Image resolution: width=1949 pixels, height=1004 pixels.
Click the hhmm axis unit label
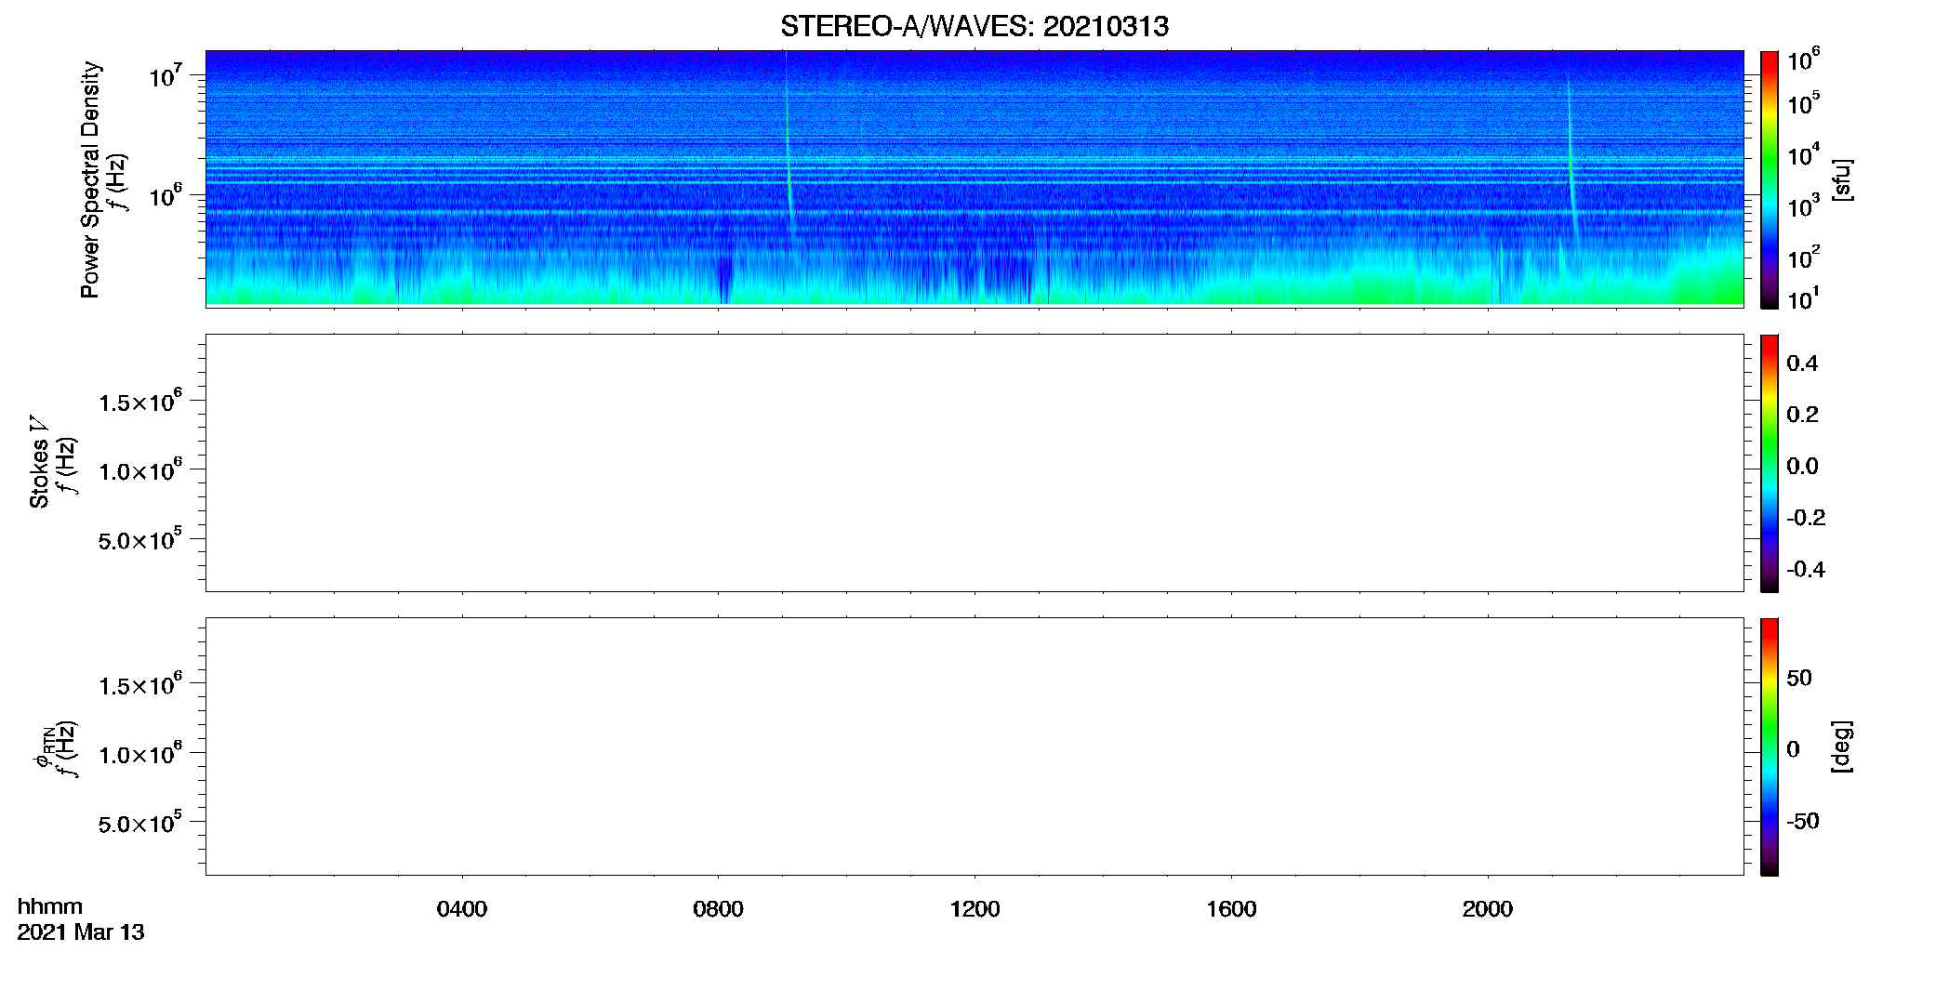(50, 907)
